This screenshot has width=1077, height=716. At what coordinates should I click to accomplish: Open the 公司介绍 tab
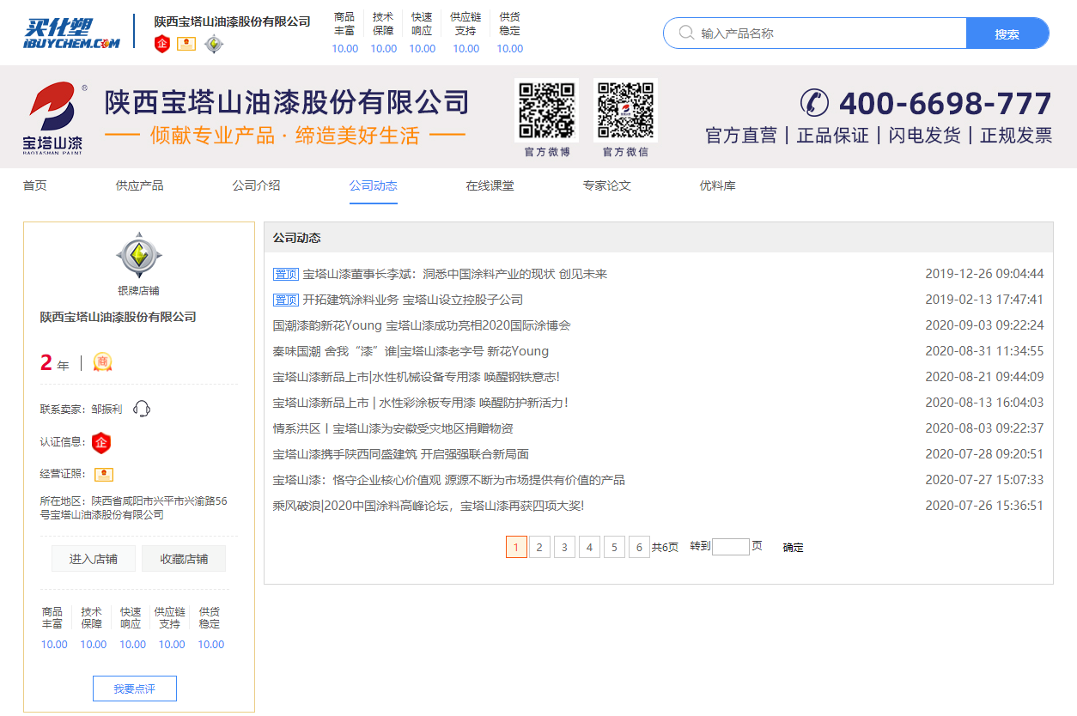pos(256,185)
